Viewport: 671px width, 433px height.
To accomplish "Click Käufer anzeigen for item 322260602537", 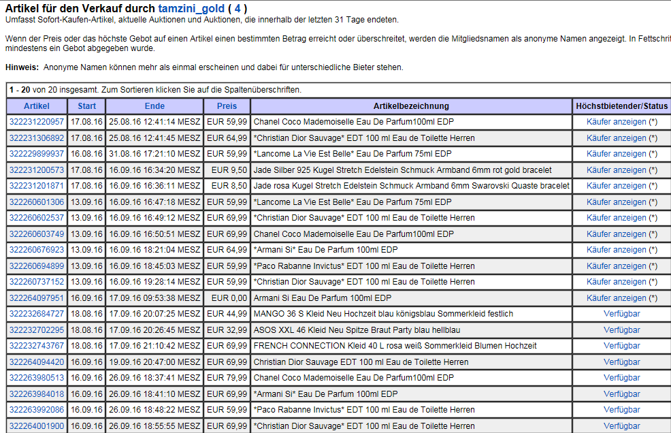I will (x=617, y=218).
